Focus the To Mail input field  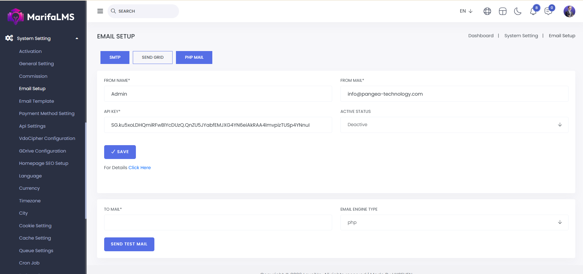(x=218, y=222)
